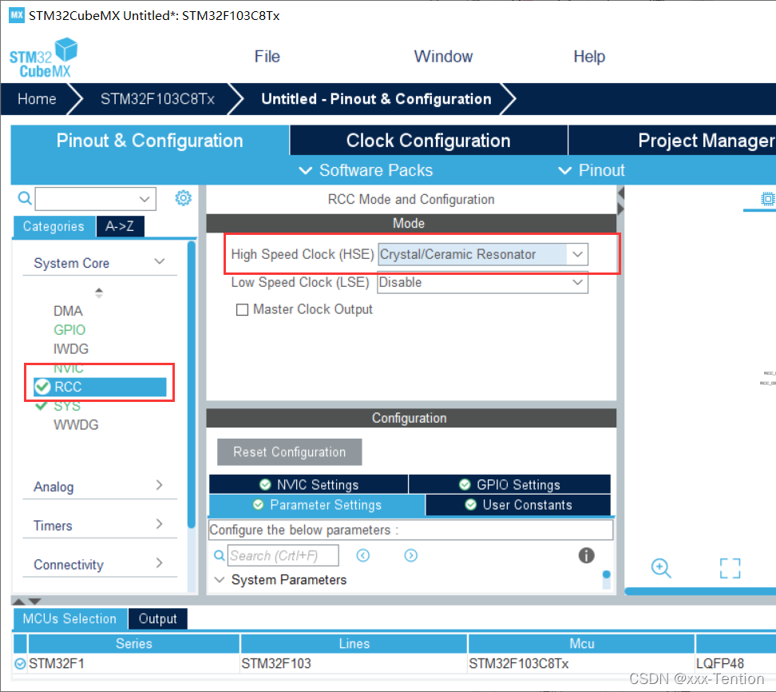Click the parameter search magnifier icon
This screenshot has width=776, height=692.
(x=219, y=555)
